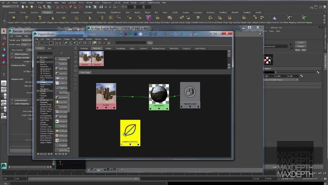Viewport: 328px width, 185px height.
Task: Select the VraySRGB node in Work Area
Action: (x=159, y=97)
